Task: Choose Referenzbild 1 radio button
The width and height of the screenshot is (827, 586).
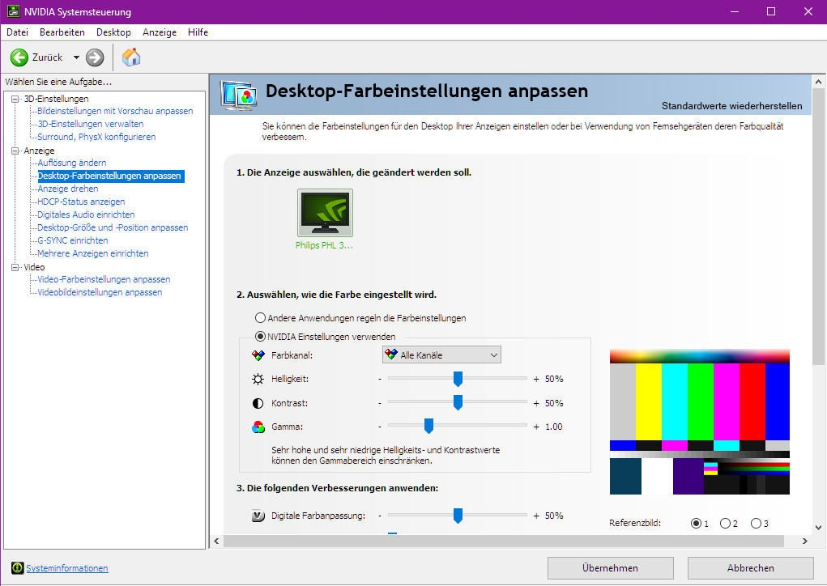Action: pyautogui.click(x=696, y=524)
